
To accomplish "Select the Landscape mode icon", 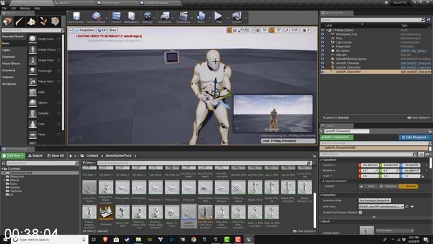I will [31, 21].
